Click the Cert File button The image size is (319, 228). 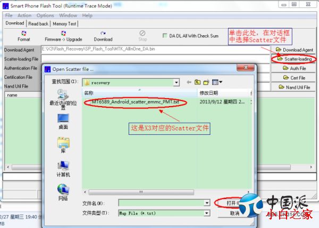point(293,78)
